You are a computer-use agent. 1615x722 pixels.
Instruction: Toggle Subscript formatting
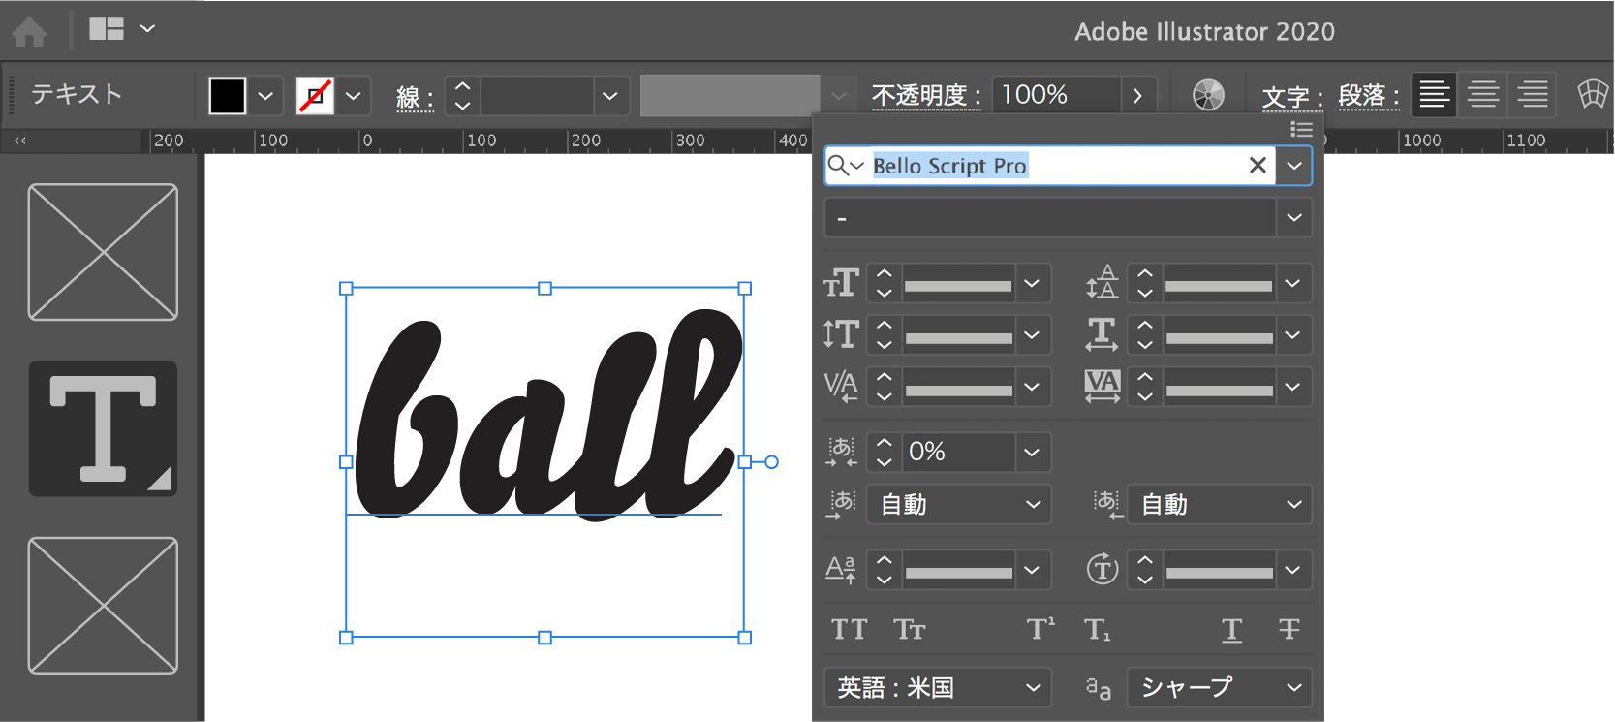point(1097,630)
